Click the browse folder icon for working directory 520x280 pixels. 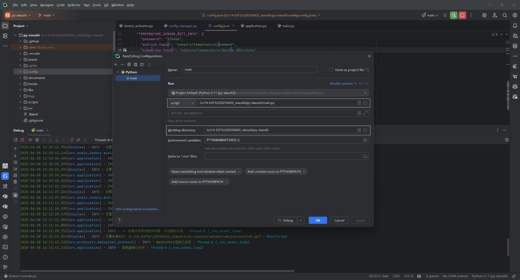[365, 130]
